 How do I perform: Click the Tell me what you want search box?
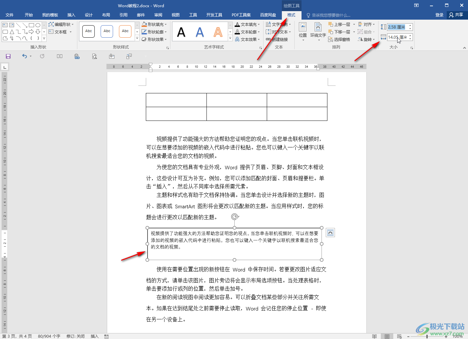(x=328, y=15)
